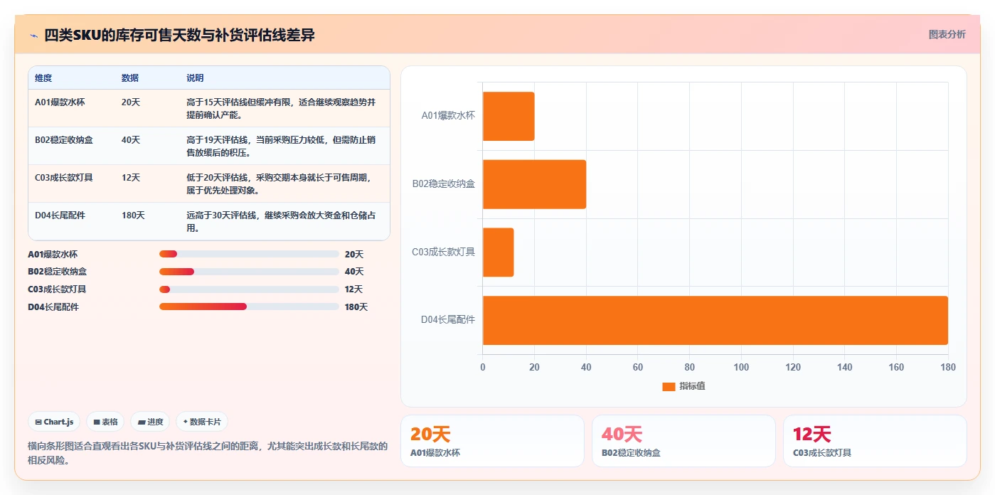Click the 40天 B02稳定收纳盒 data card
995x495 pixels.
(683, 441)
